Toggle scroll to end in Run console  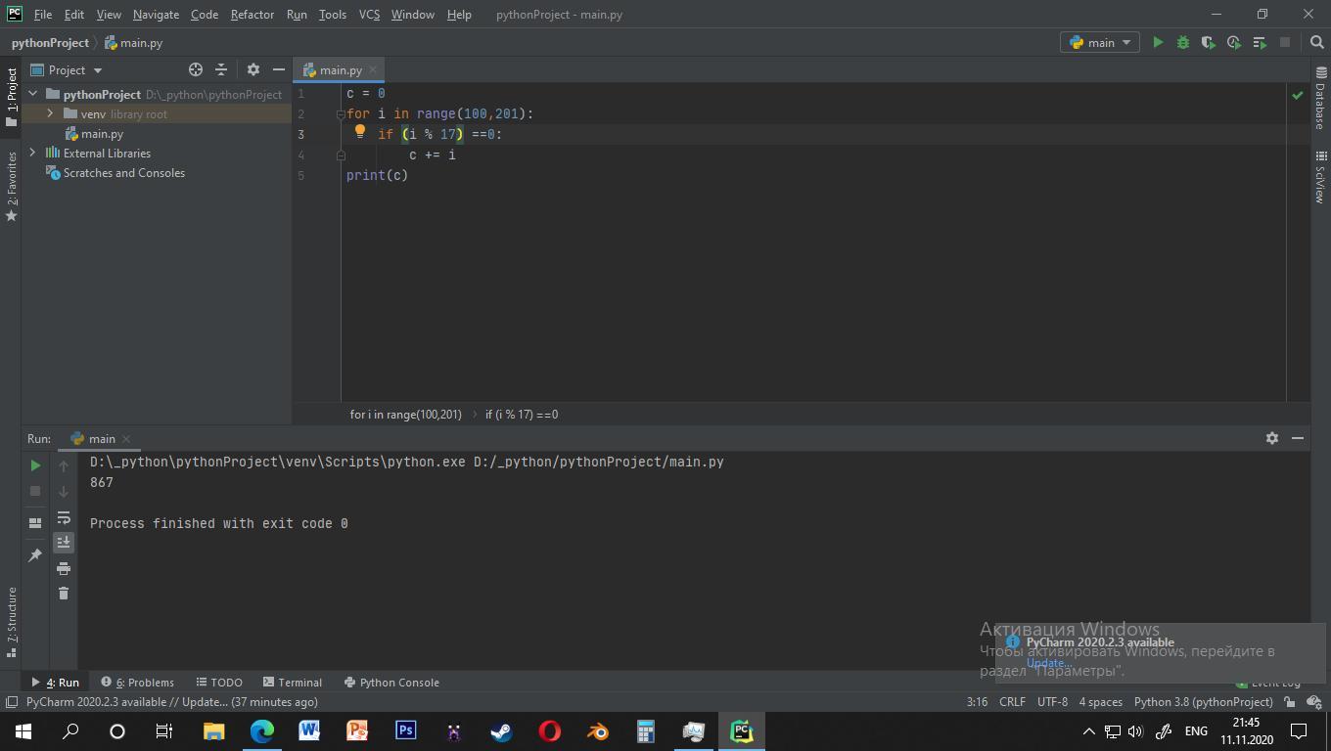click(64, 542)
